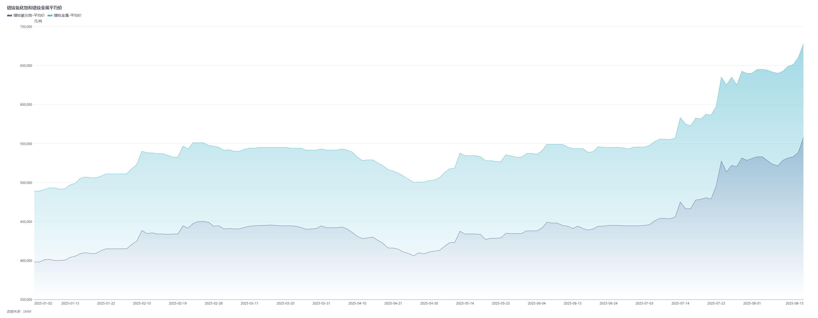Select the 2025-02-10 x-axis date

[142, 303]
